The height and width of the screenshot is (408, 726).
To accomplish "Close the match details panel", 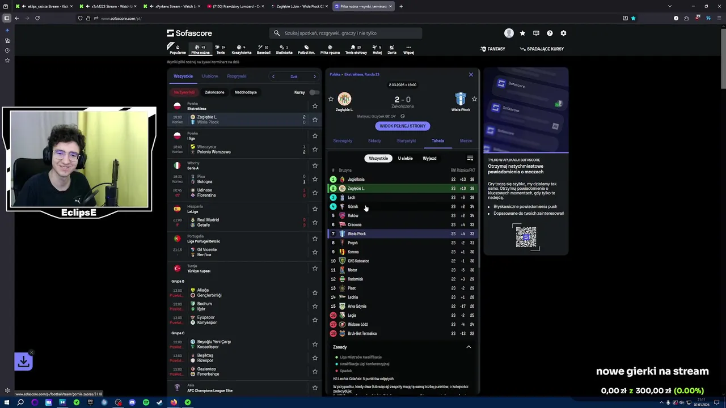I will (x=471, y=74).
